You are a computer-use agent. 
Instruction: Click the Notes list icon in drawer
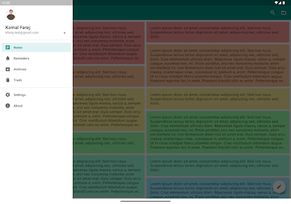pyautogui.click(x=7, y=48)
